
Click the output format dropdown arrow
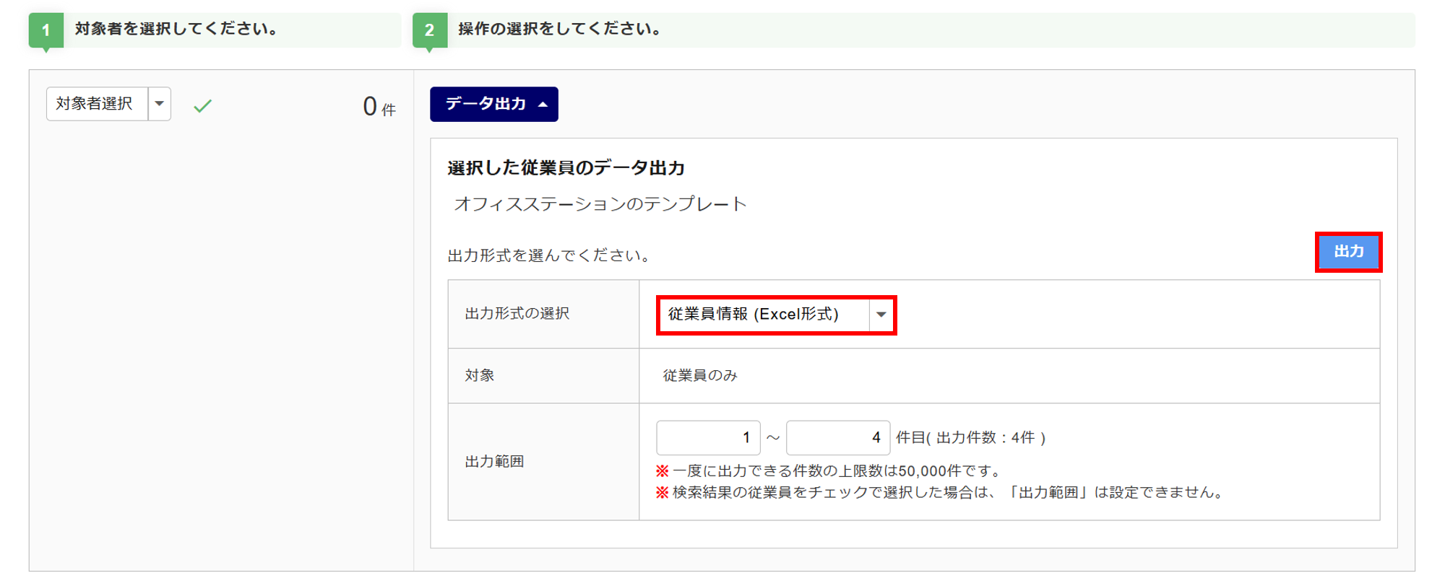[881, 315]
